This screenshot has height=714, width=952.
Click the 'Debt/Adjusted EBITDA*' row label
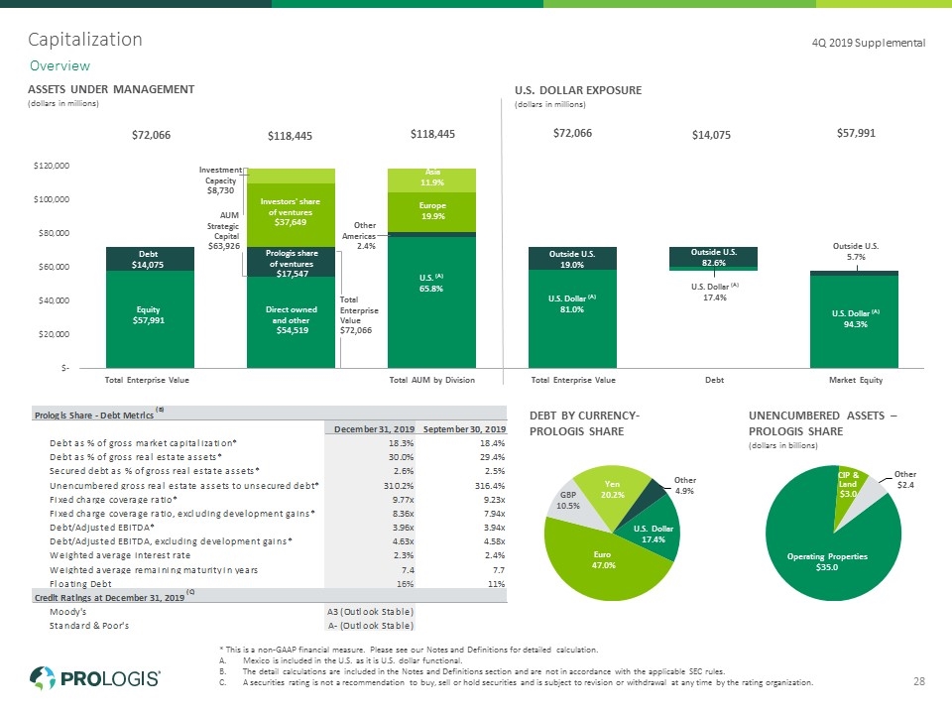click(102, 528)
